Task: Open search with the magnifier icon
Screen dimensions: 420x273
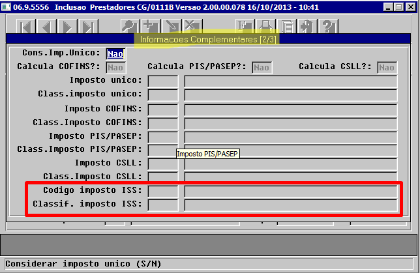Action: 130,27
